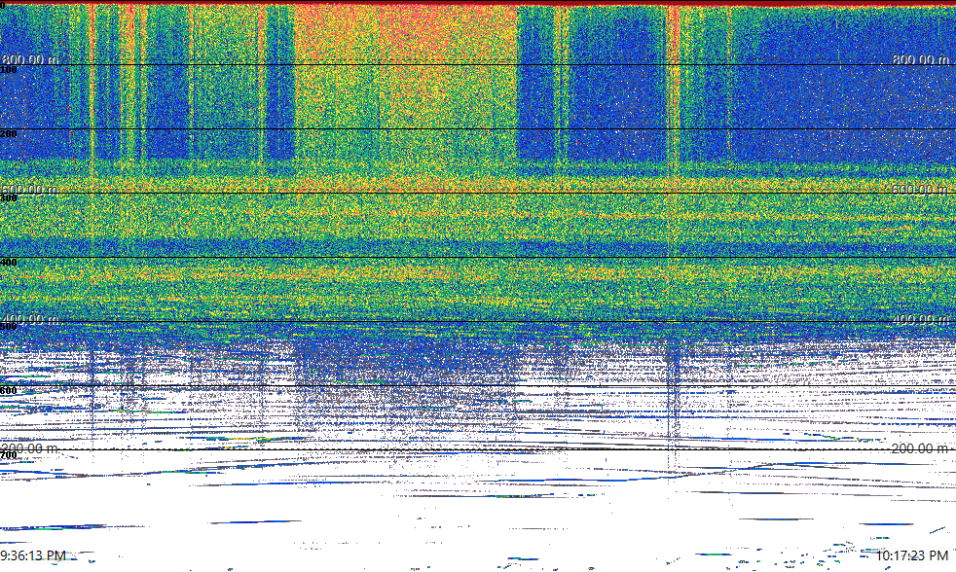Click the 10:17:23 PM end timestamp
956x572 pixels.
(912, 555)
